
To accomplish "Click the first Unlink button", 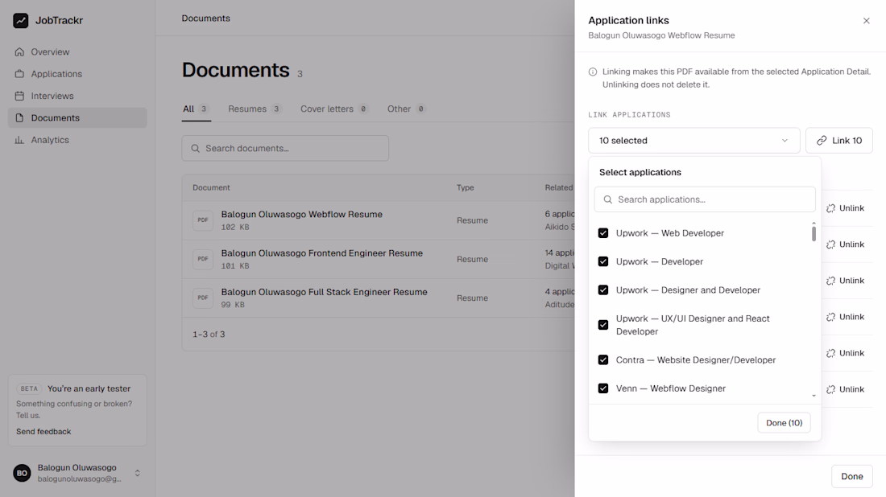I will pos(845,208).
